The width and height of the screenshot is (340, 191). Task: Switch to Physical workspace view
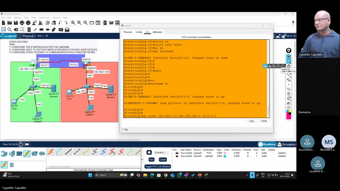pos(26,36)
